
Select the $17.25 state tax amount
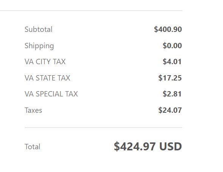[x=170, y=78]
